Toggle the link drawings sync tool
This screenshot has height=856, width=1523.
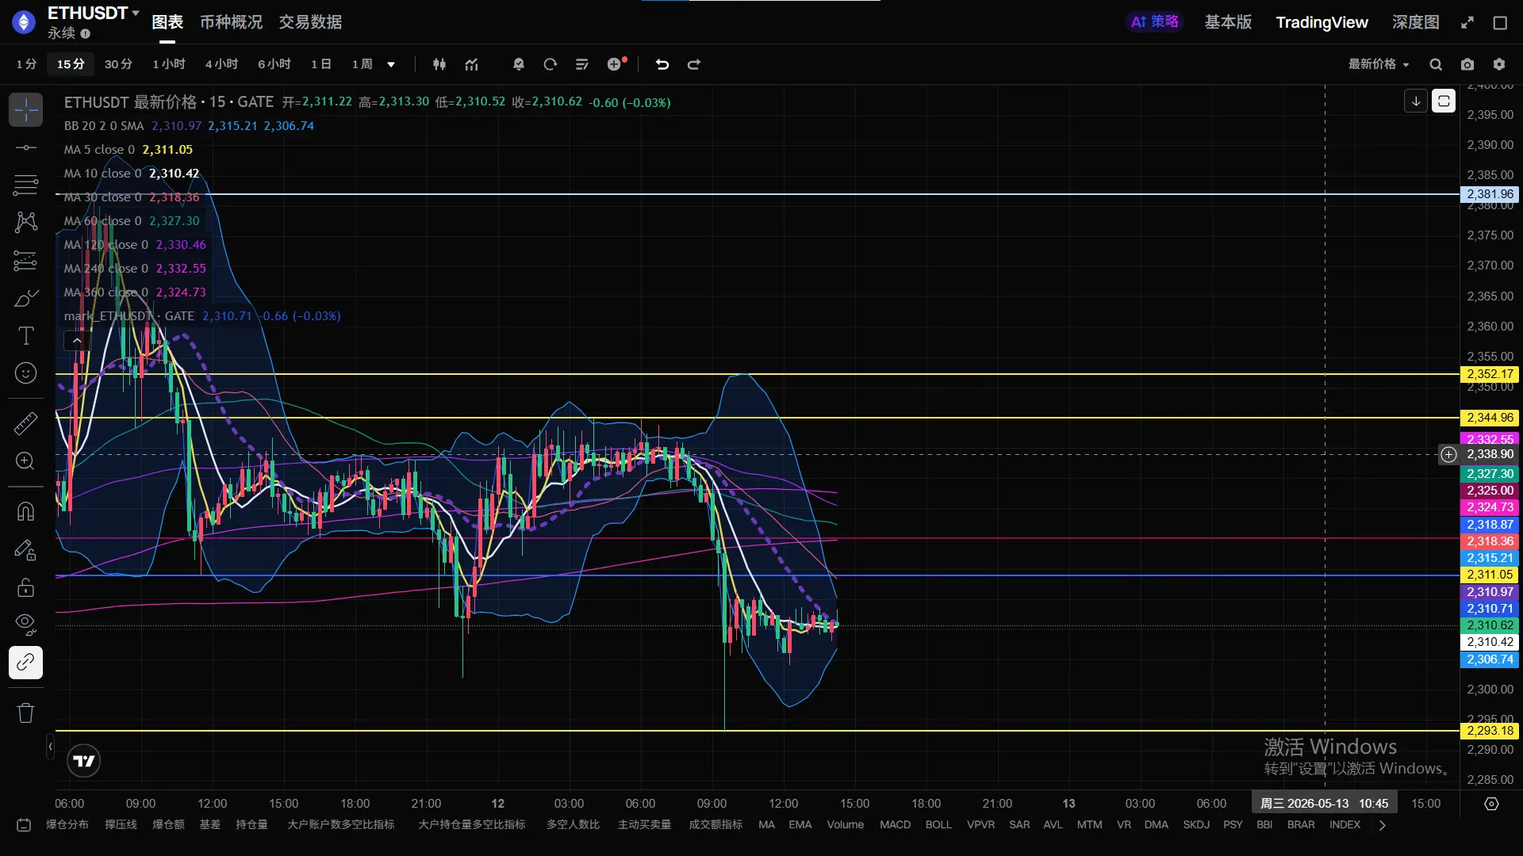point(25,663)
